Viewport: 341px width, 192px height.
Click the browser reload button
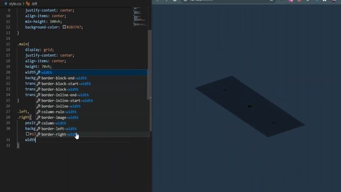(x=175, y=1)
